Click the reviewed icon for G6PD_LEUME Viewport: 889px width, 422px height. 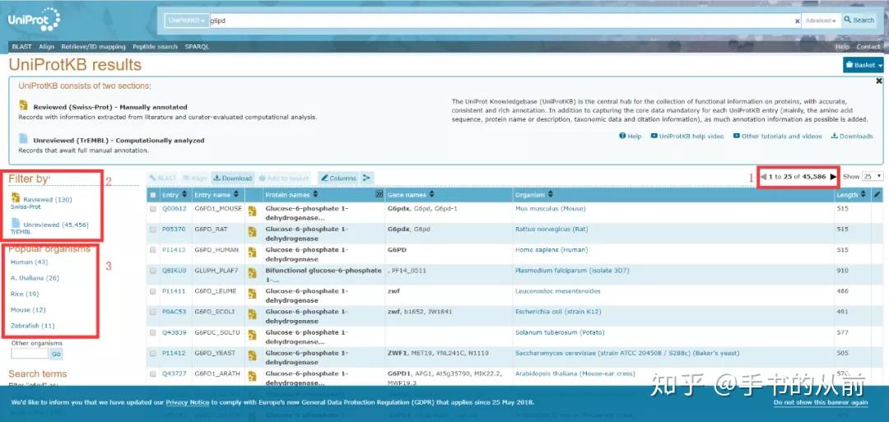(253, 294)
